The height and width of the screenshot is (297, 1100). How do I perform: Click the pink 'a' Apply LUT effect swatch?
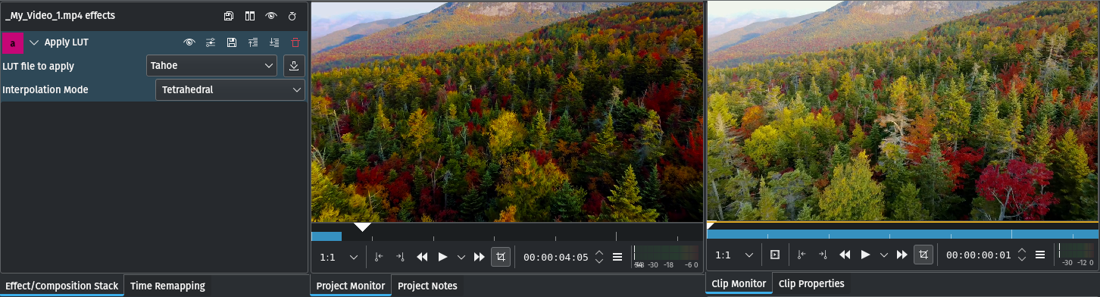13,43
